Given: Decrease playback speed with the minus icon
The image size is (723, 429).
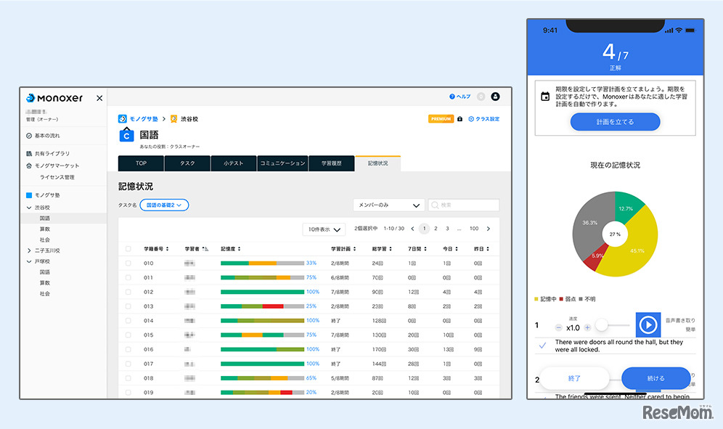Looking at the screenshot, I should pos(558,327).
